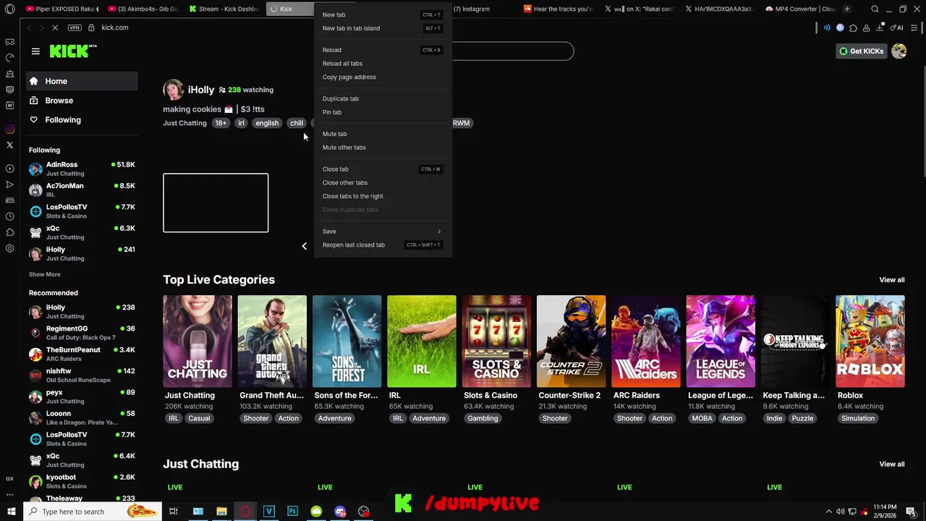View all Just Chatting streams
926x521 pixels.
coord(891,465)
